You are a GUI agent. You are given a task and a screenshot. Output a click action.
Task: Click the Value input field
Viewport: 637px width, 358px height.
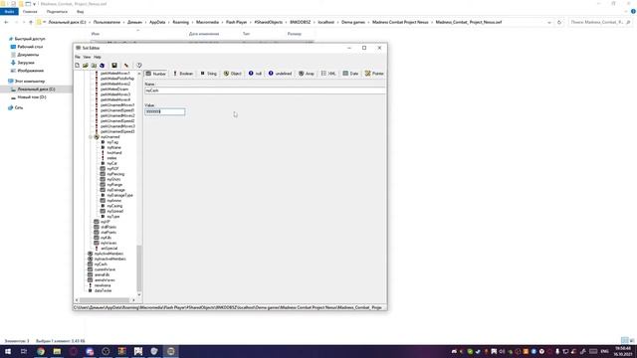[165, 111]
